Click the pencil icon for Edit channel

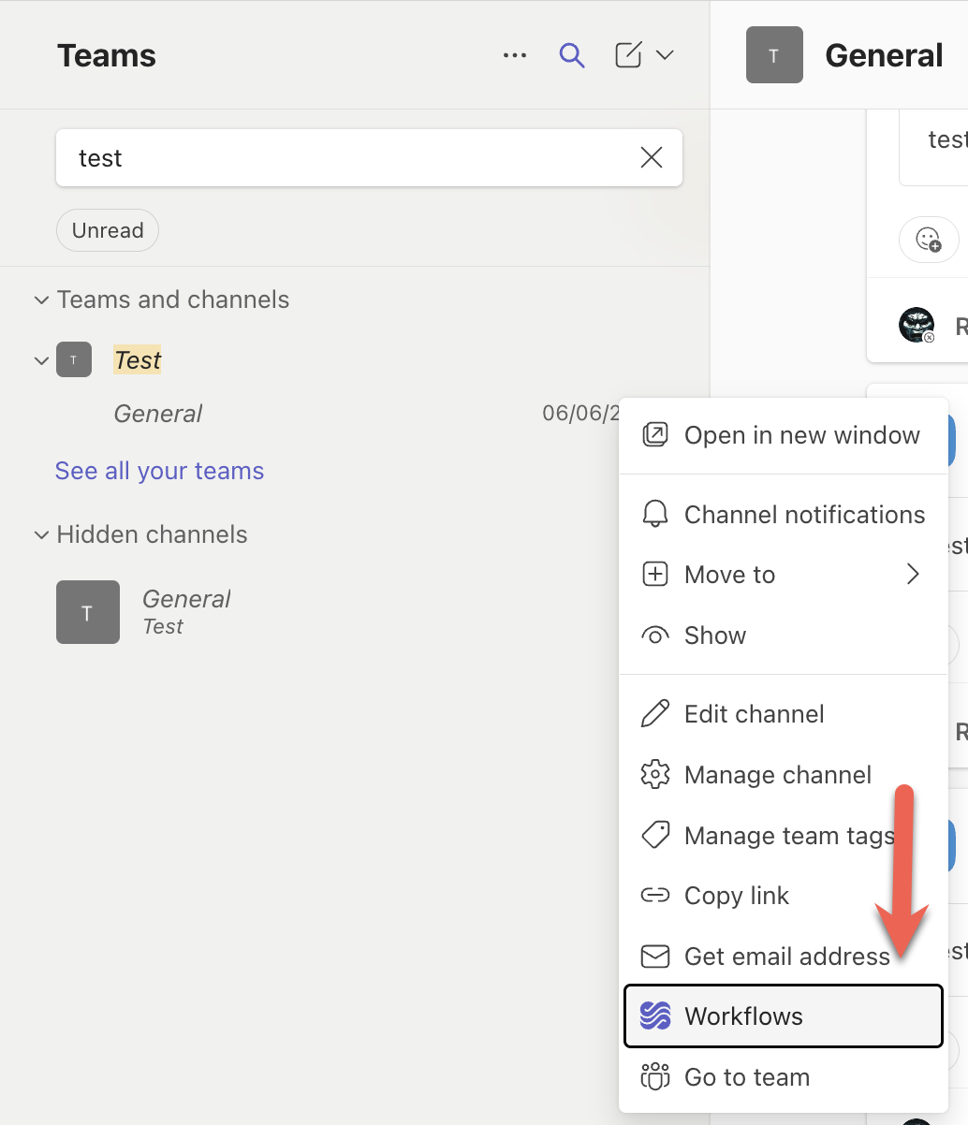click(655, 714)
